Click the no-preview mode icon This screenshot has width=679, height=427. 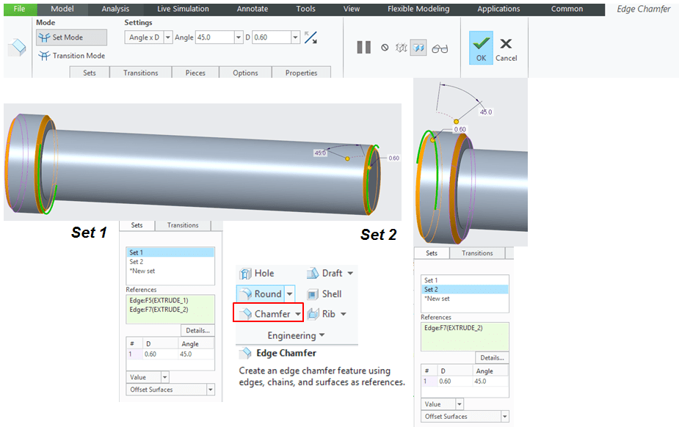(385, 48)
